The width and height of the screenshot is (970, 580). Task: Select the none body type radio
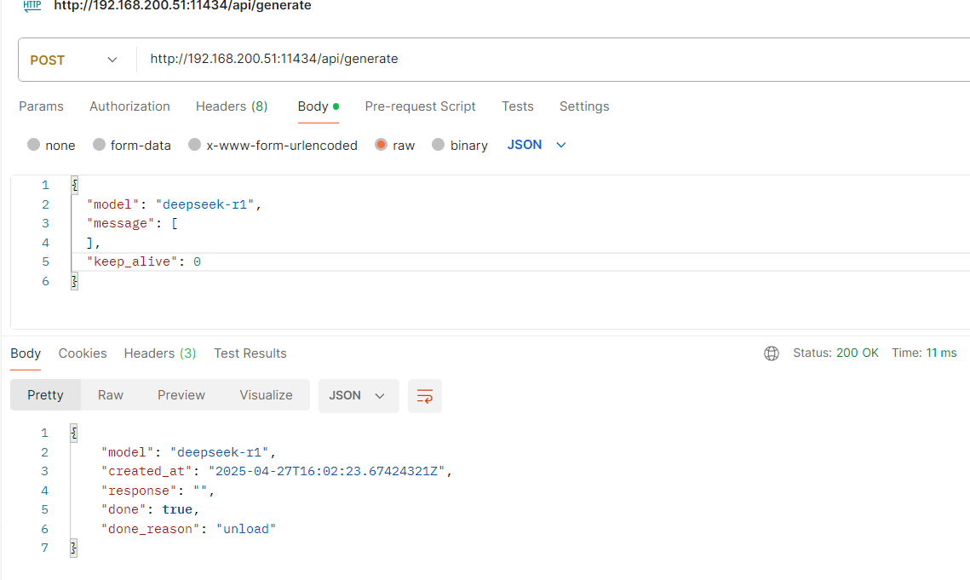coord(33,144)
